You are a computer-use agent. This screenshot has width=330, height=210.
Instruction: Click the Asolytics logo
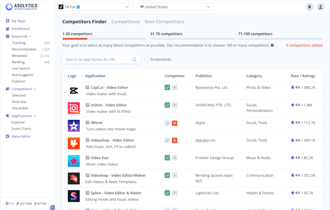point(21,7)
